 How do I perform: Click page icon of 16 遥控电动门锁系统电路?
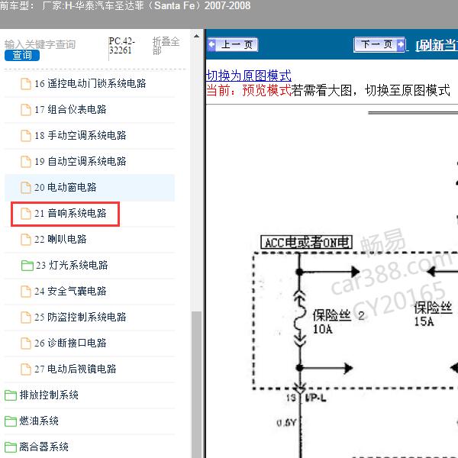(x=26, y=84)
